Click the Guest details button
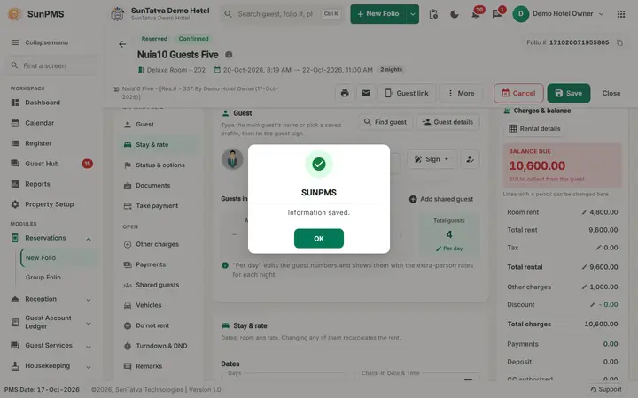Image resolution: width=638 pixels, height=398 pixels. point(447,122)
